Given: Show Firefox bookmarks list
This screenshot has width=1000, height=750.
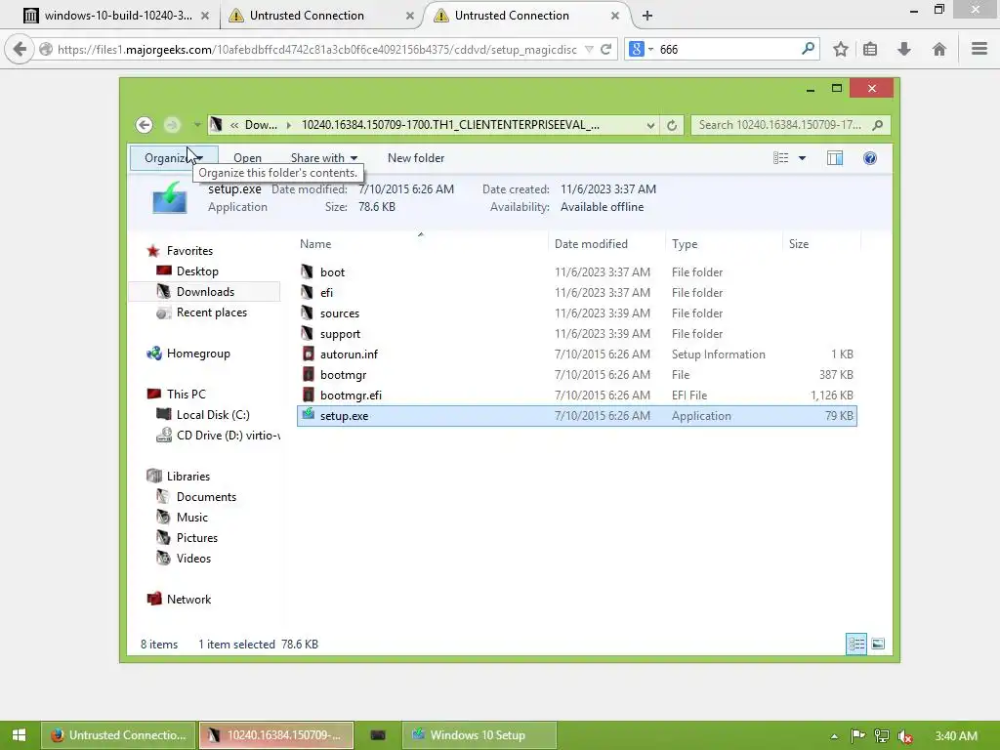Looking at the screenshot, I should (870, 49).
